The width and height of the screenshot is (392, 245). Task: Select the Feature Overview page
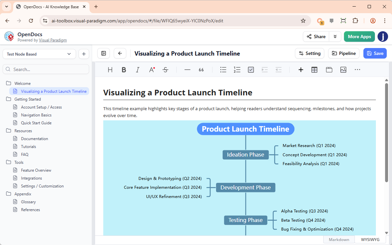[36, 170]
